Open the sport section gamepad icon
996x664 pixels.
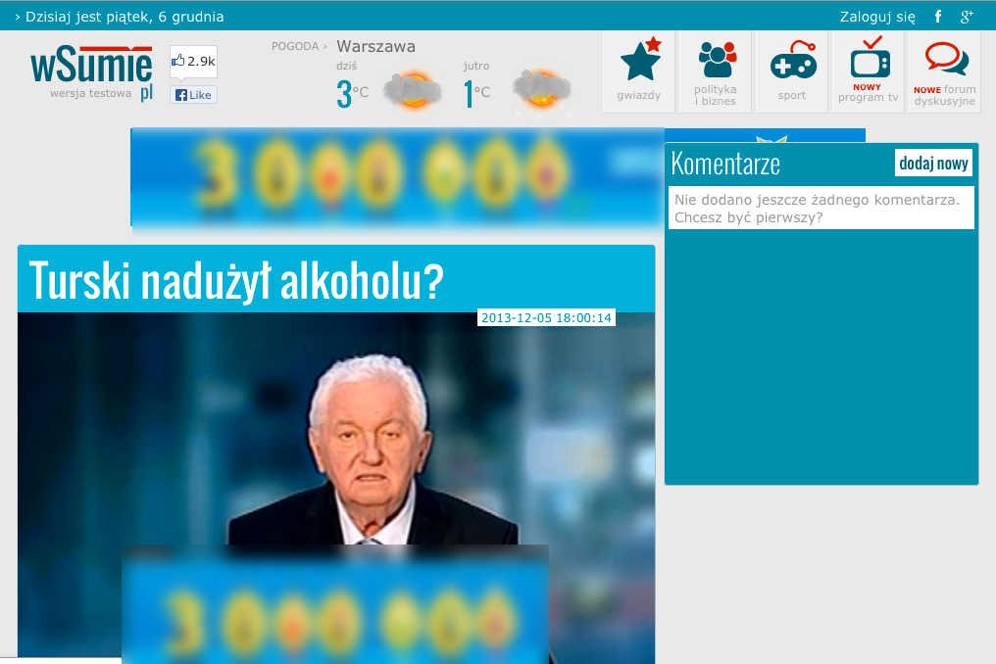[x=791, y=67]
